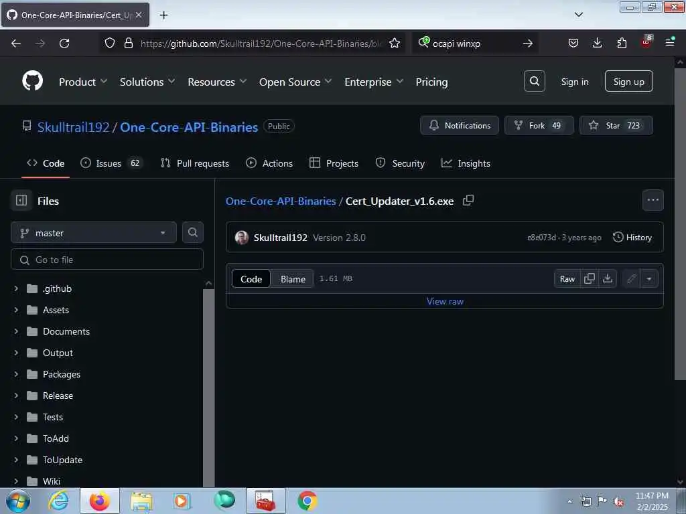Expand the Product menu
The width and height of the screenshot is (686, 514).
point(83,82)
